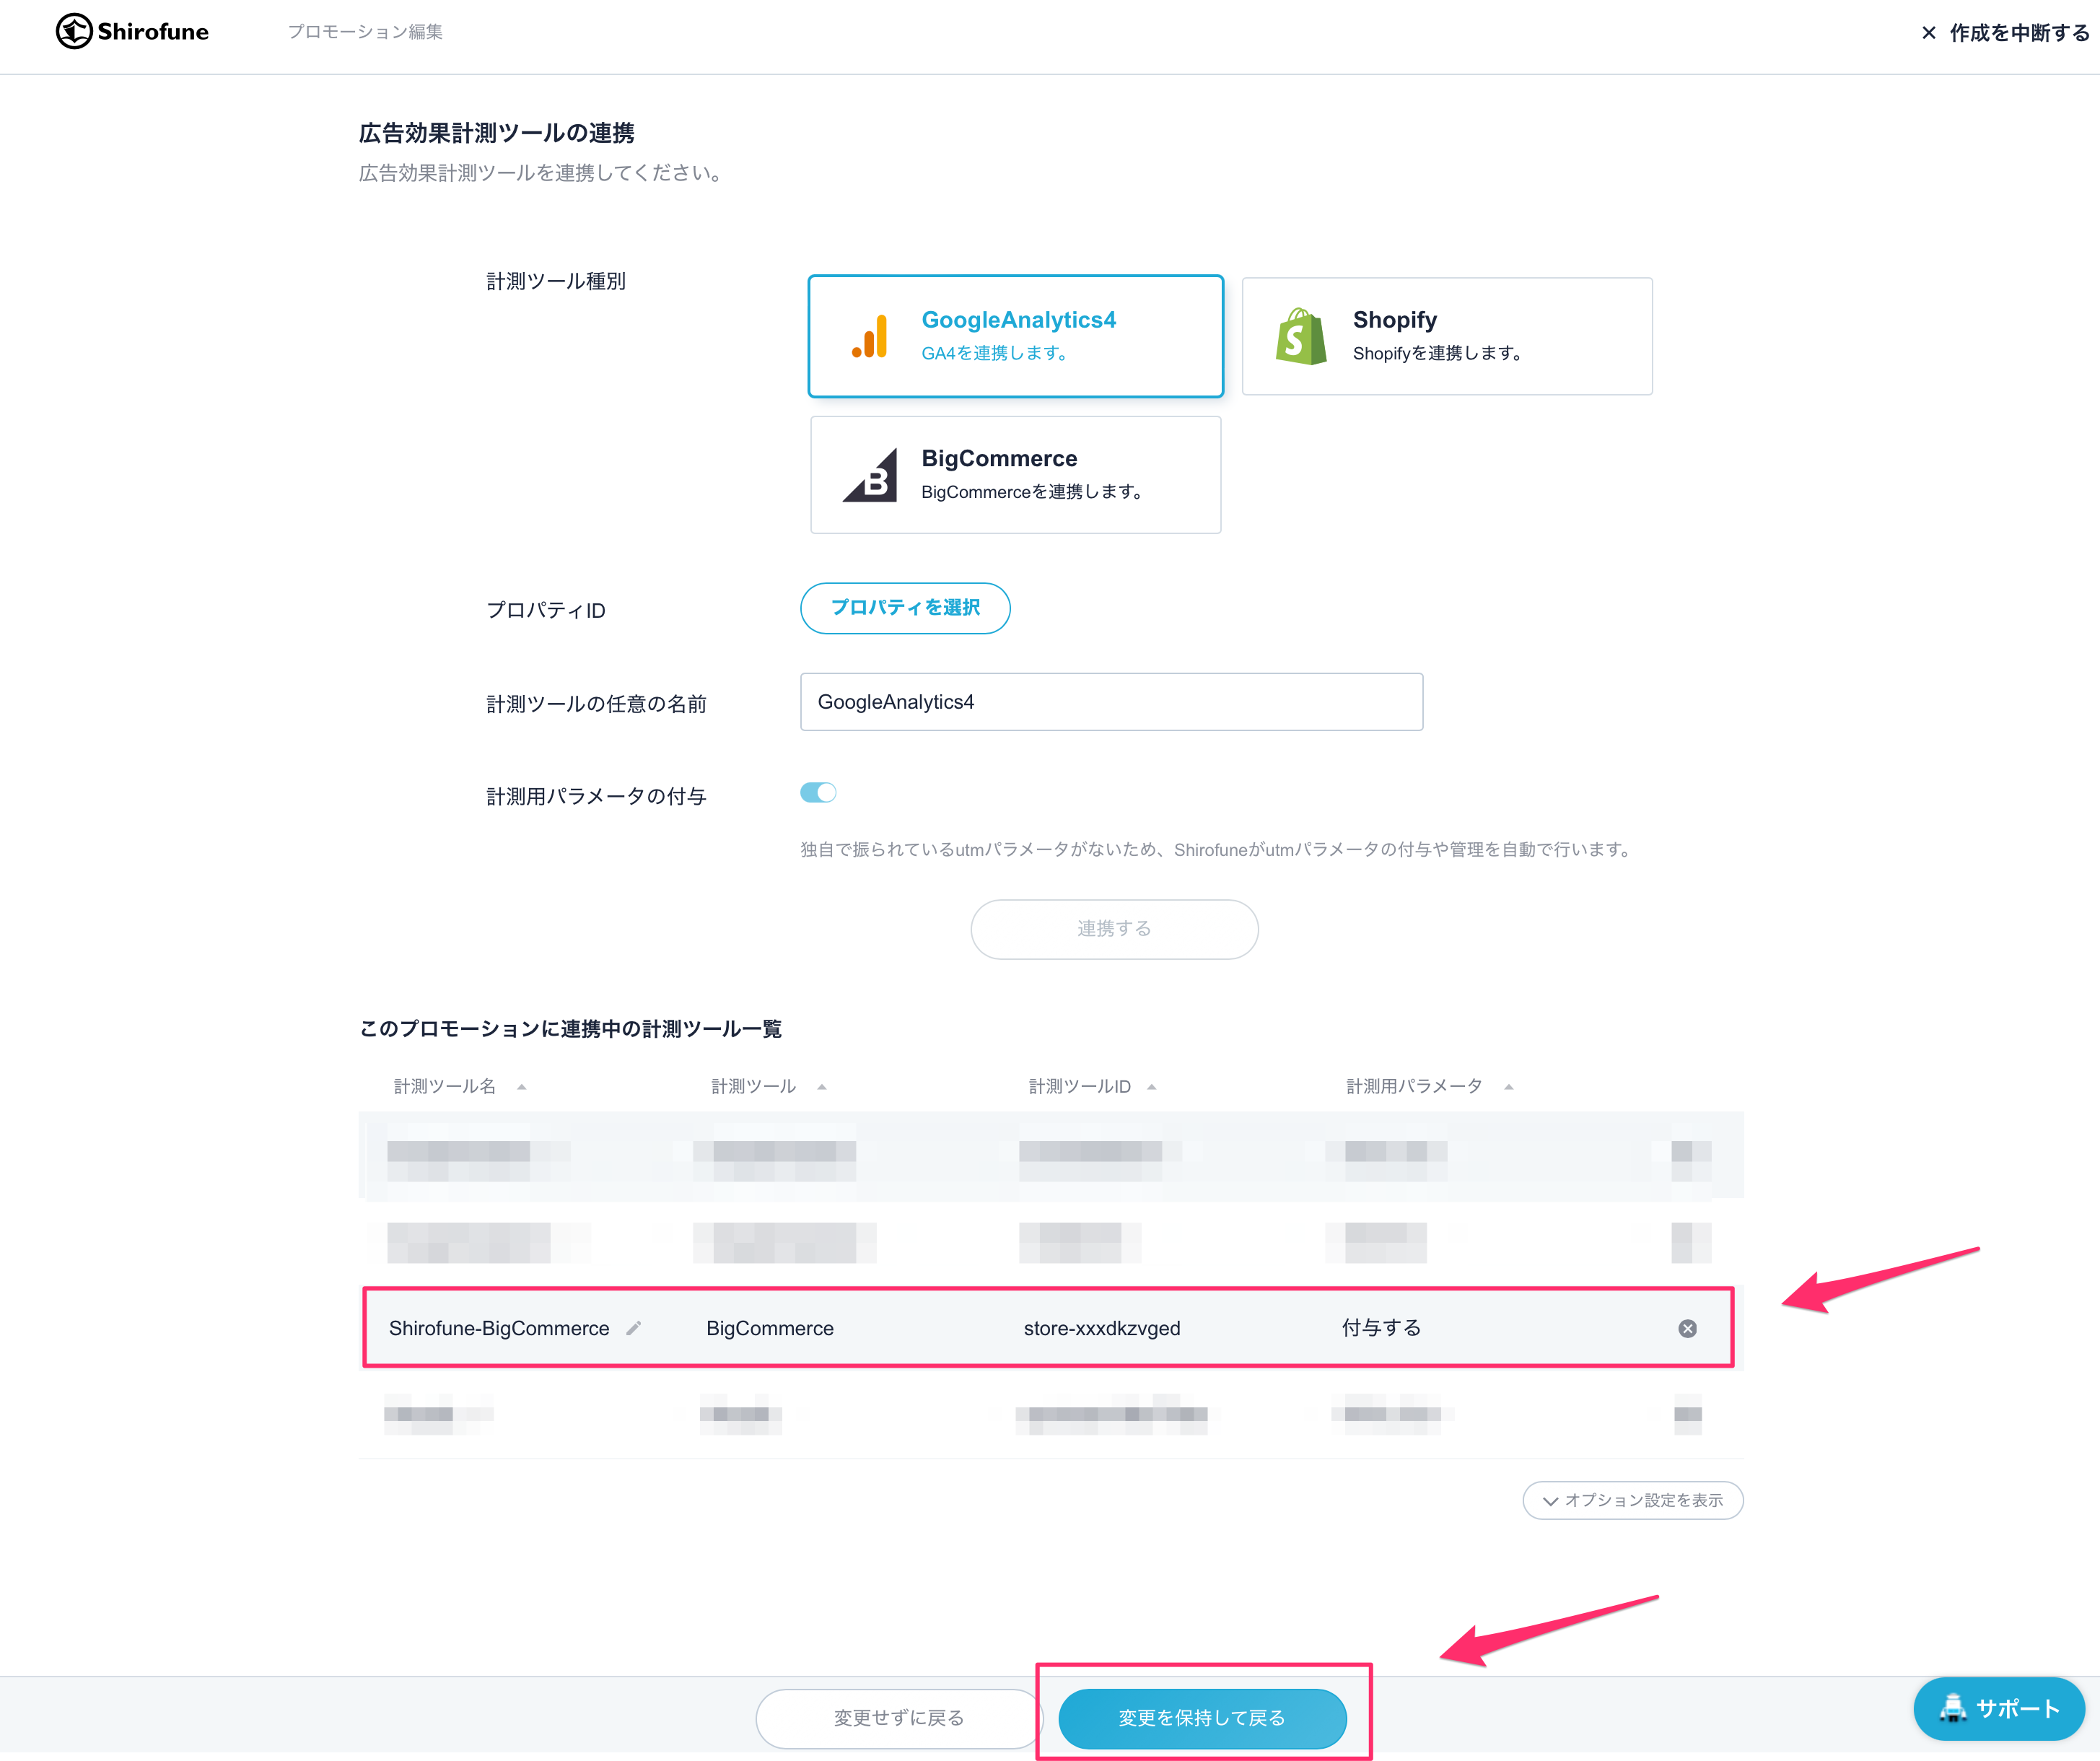The image size is (2100, 1761).
Task: Select the GoogleAnalytics4 tool card
Action: (1015, 336)
